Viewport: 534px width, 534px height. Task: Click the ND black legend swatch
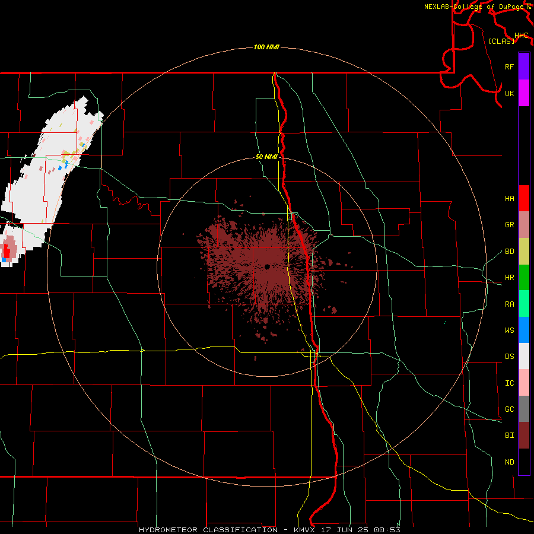coord(524,462)
